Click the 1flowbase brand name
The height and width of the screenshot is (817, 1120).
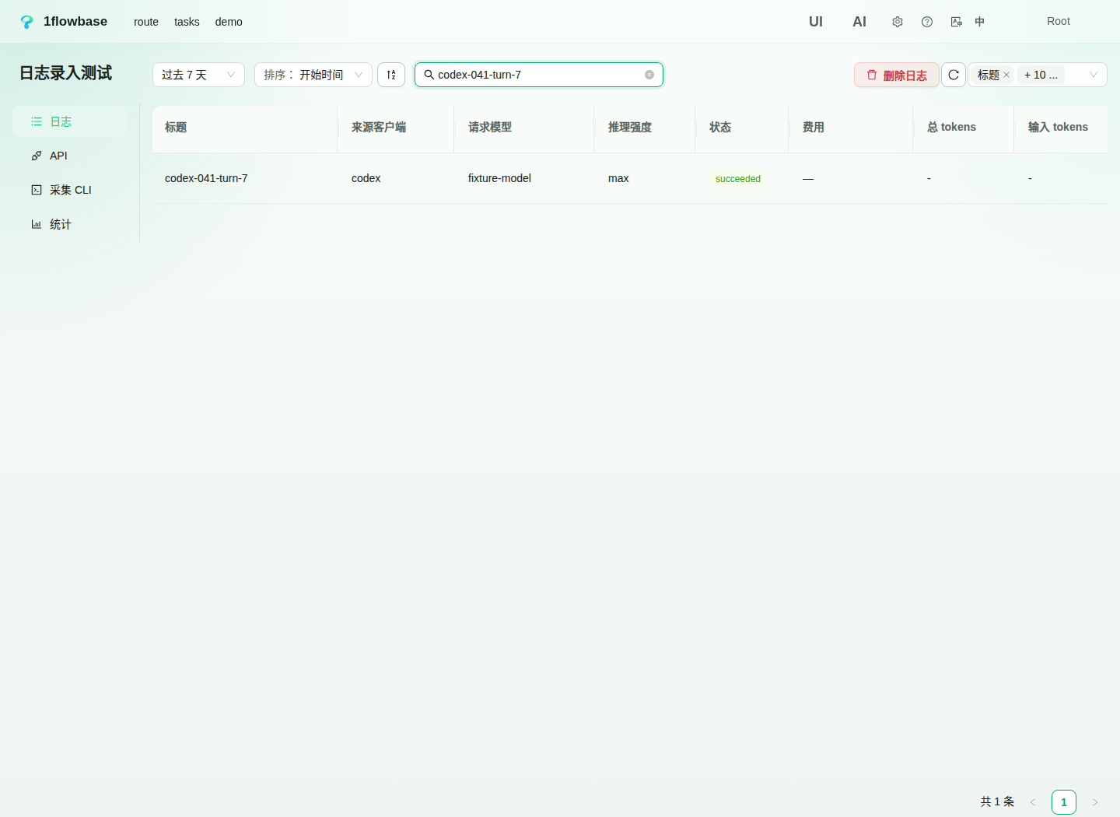[75, 22]
